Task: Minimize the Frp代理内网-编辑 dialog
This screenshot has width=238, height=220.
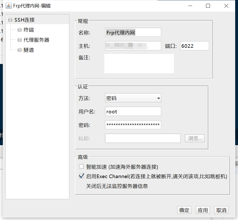Action: tap(190, 6)
